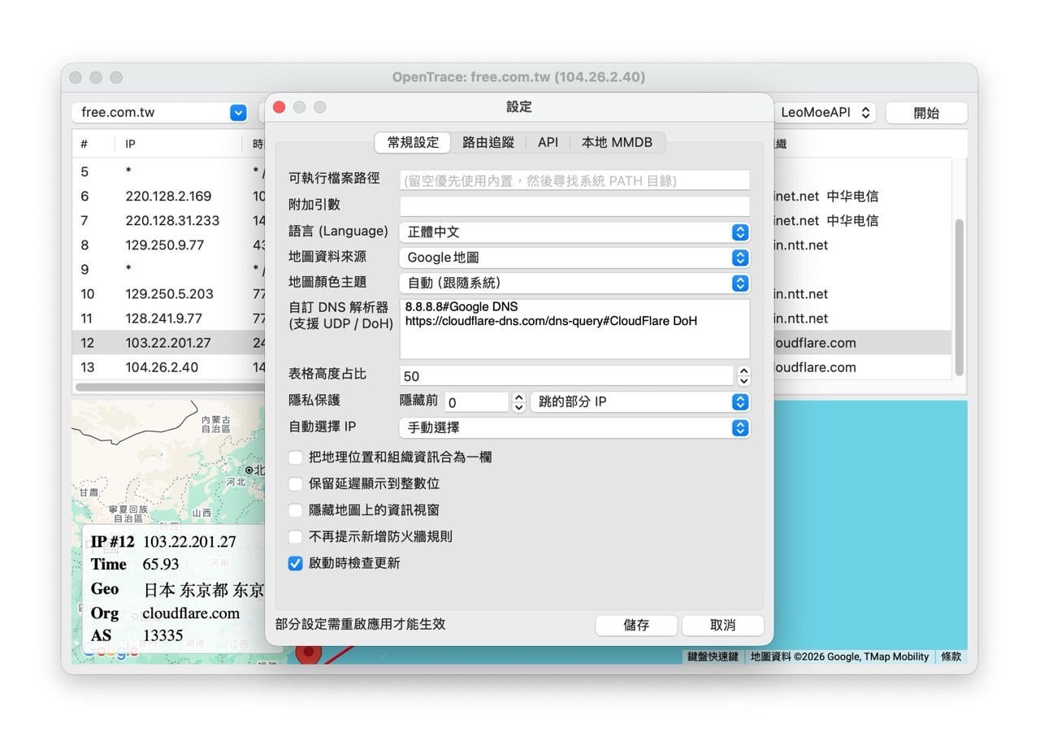Viewport: 1040px width, 754px height.
Task: Click the 開始 button to start tracing
Action: [925, 113]
